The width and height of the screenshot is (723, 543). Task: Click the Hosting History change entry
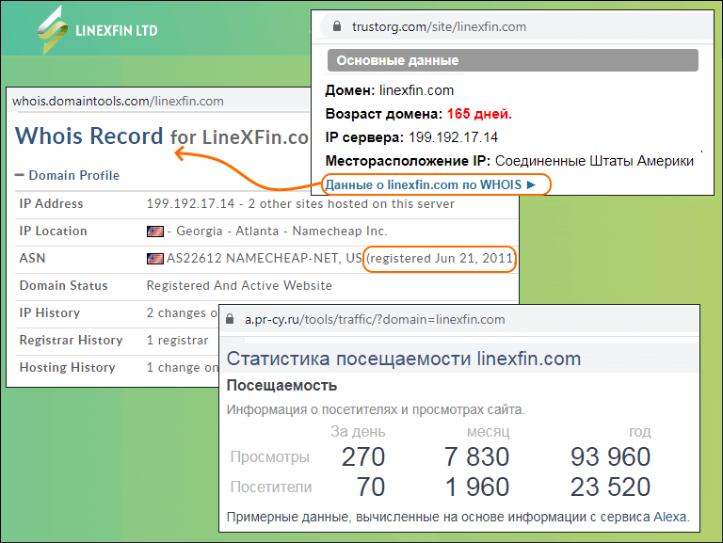[x=181, y=368]
